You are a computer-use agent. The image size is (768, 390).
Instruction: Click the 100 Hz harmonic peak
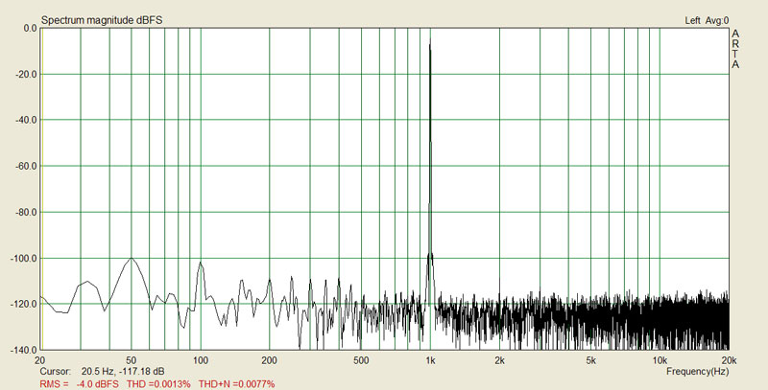pyautogui.click(x=201, y=263)
